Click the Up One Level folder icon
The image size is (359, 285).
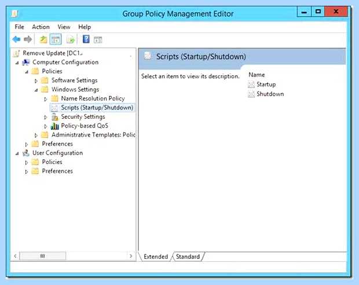click(x=43, y=39)
